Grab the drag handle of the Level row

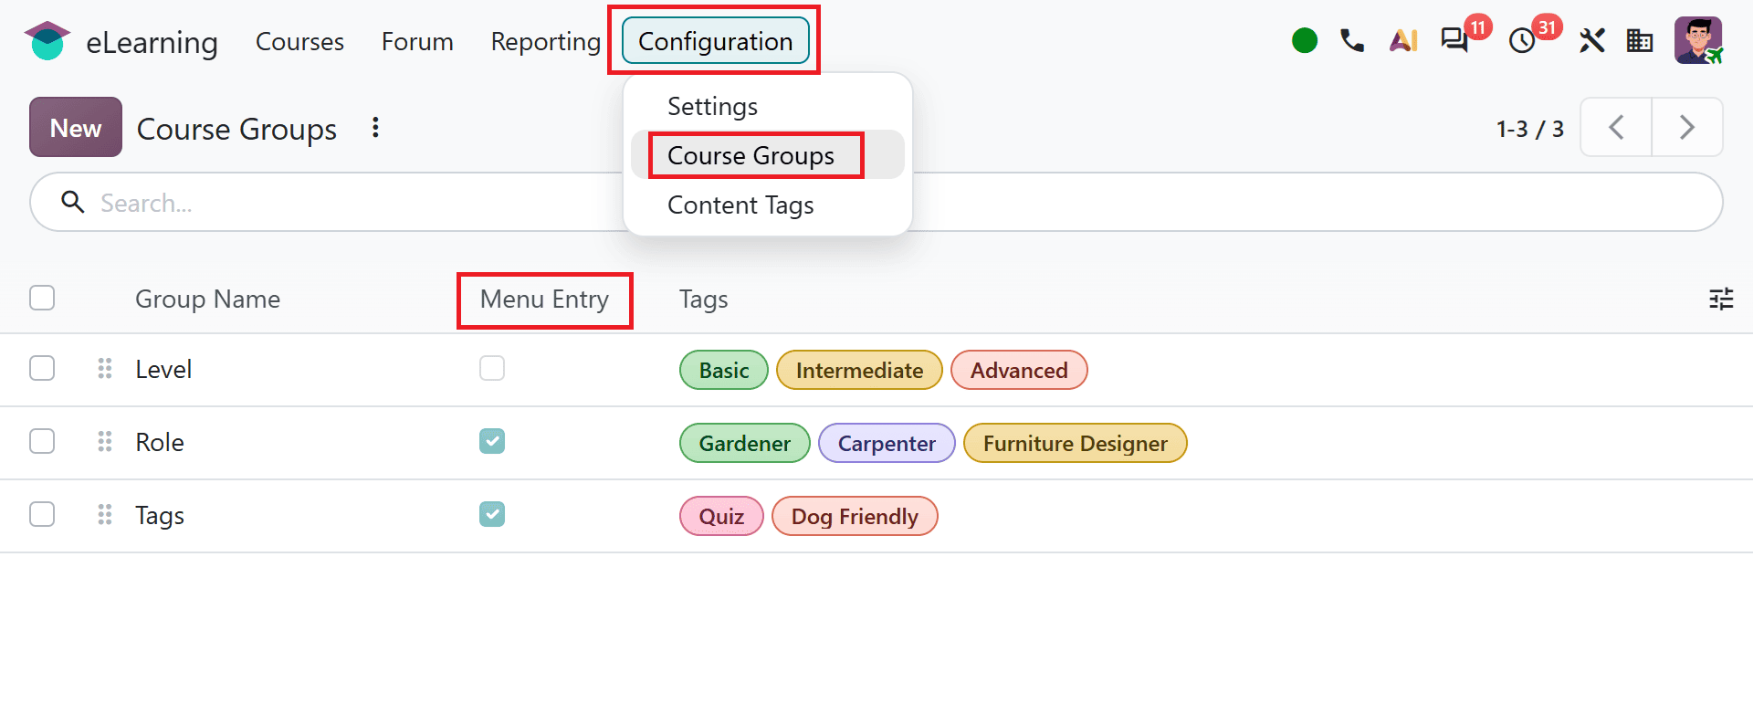[x=105, y=369]
